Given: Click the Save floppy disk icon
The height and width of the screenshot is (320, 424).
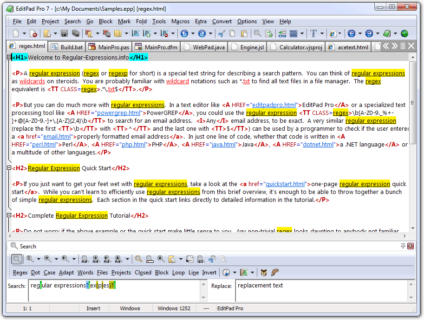Looking at the screenshot, I should point(64,33).
